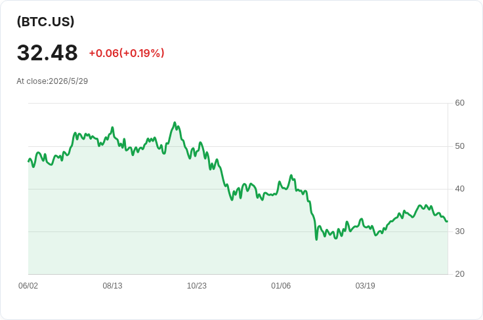483x320 pixels.
Task: Click the 30 price axis label
Action: (459, 231)
